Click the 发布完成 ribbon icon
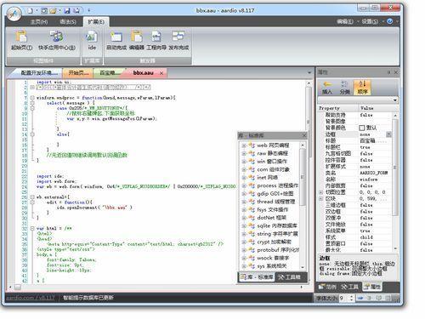Screen dimensions: 425x319 click(178, 37)
